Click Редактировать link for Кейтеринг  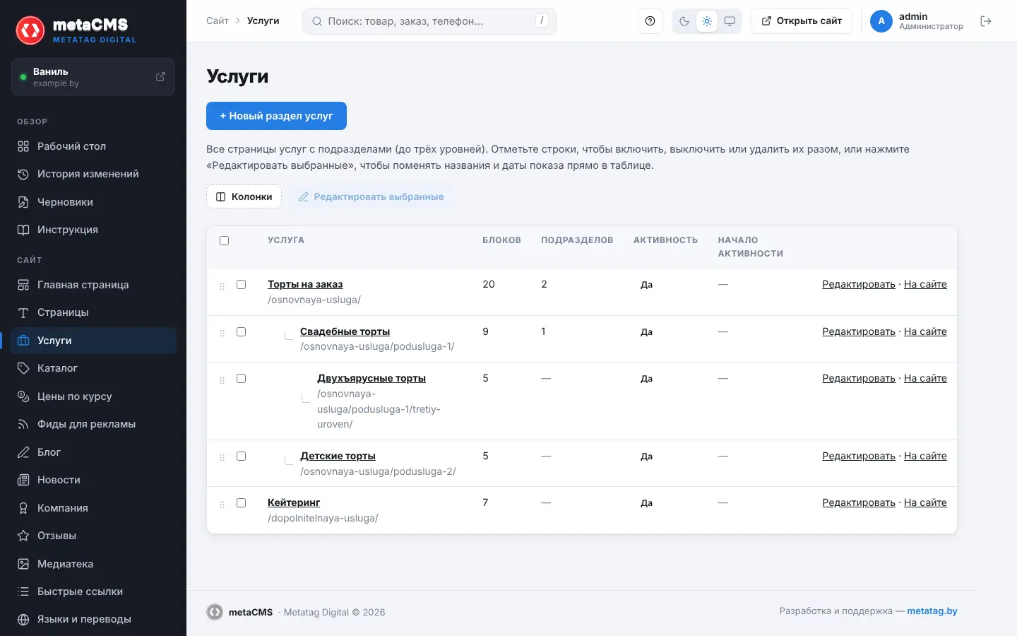[859, 502]
